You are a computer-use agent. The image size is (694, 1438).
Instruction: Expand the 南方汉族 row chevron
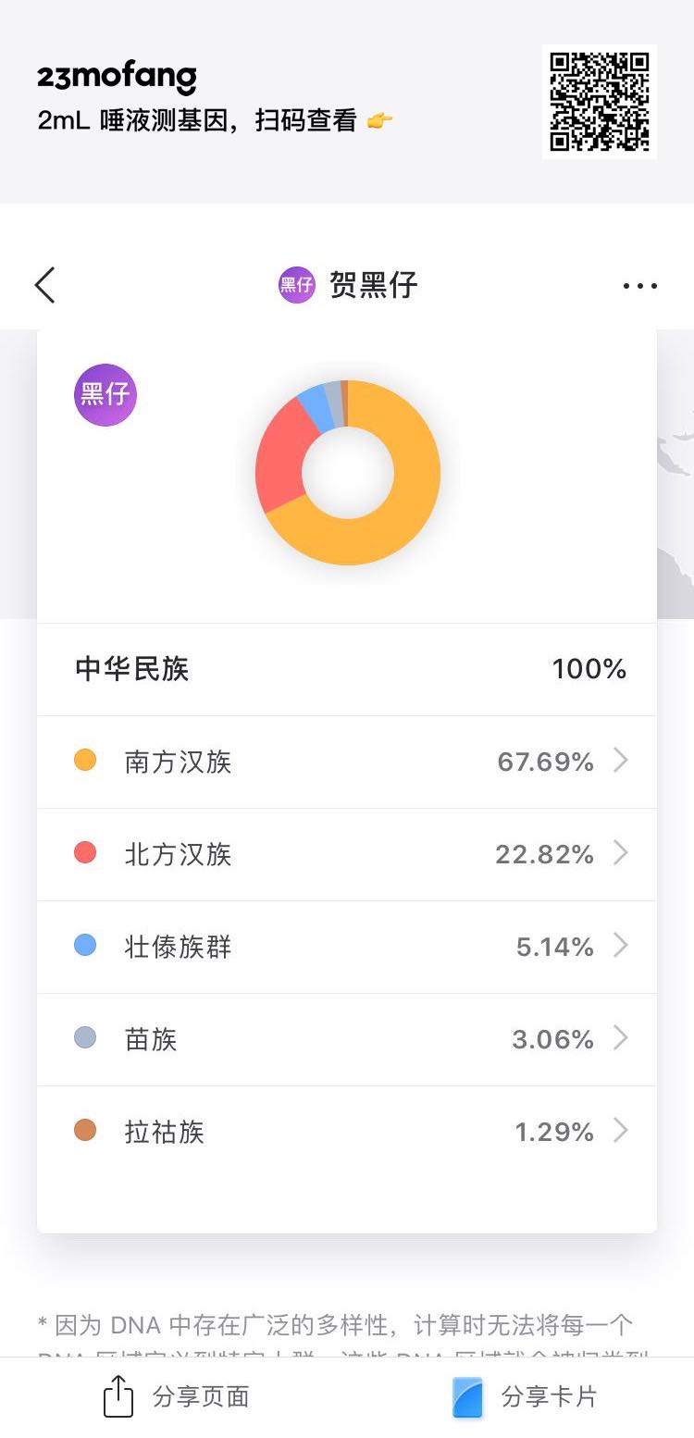[621, 761]
